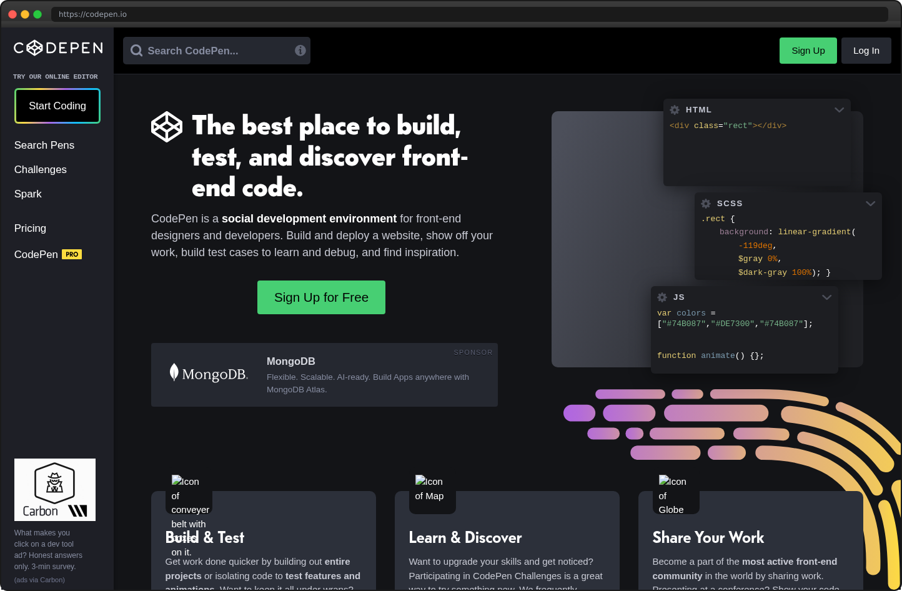Click the Sign Up for Free button
Screen dimensions: 902x591
(x=321, y=297)
